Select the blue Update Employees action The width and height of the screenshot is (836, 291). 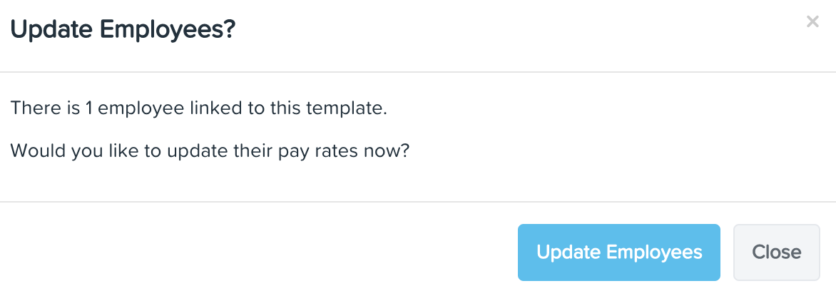coord(618,252)
